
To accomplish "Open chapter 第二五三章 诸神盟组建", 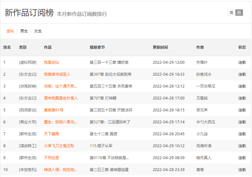I will tap(109, 169).
